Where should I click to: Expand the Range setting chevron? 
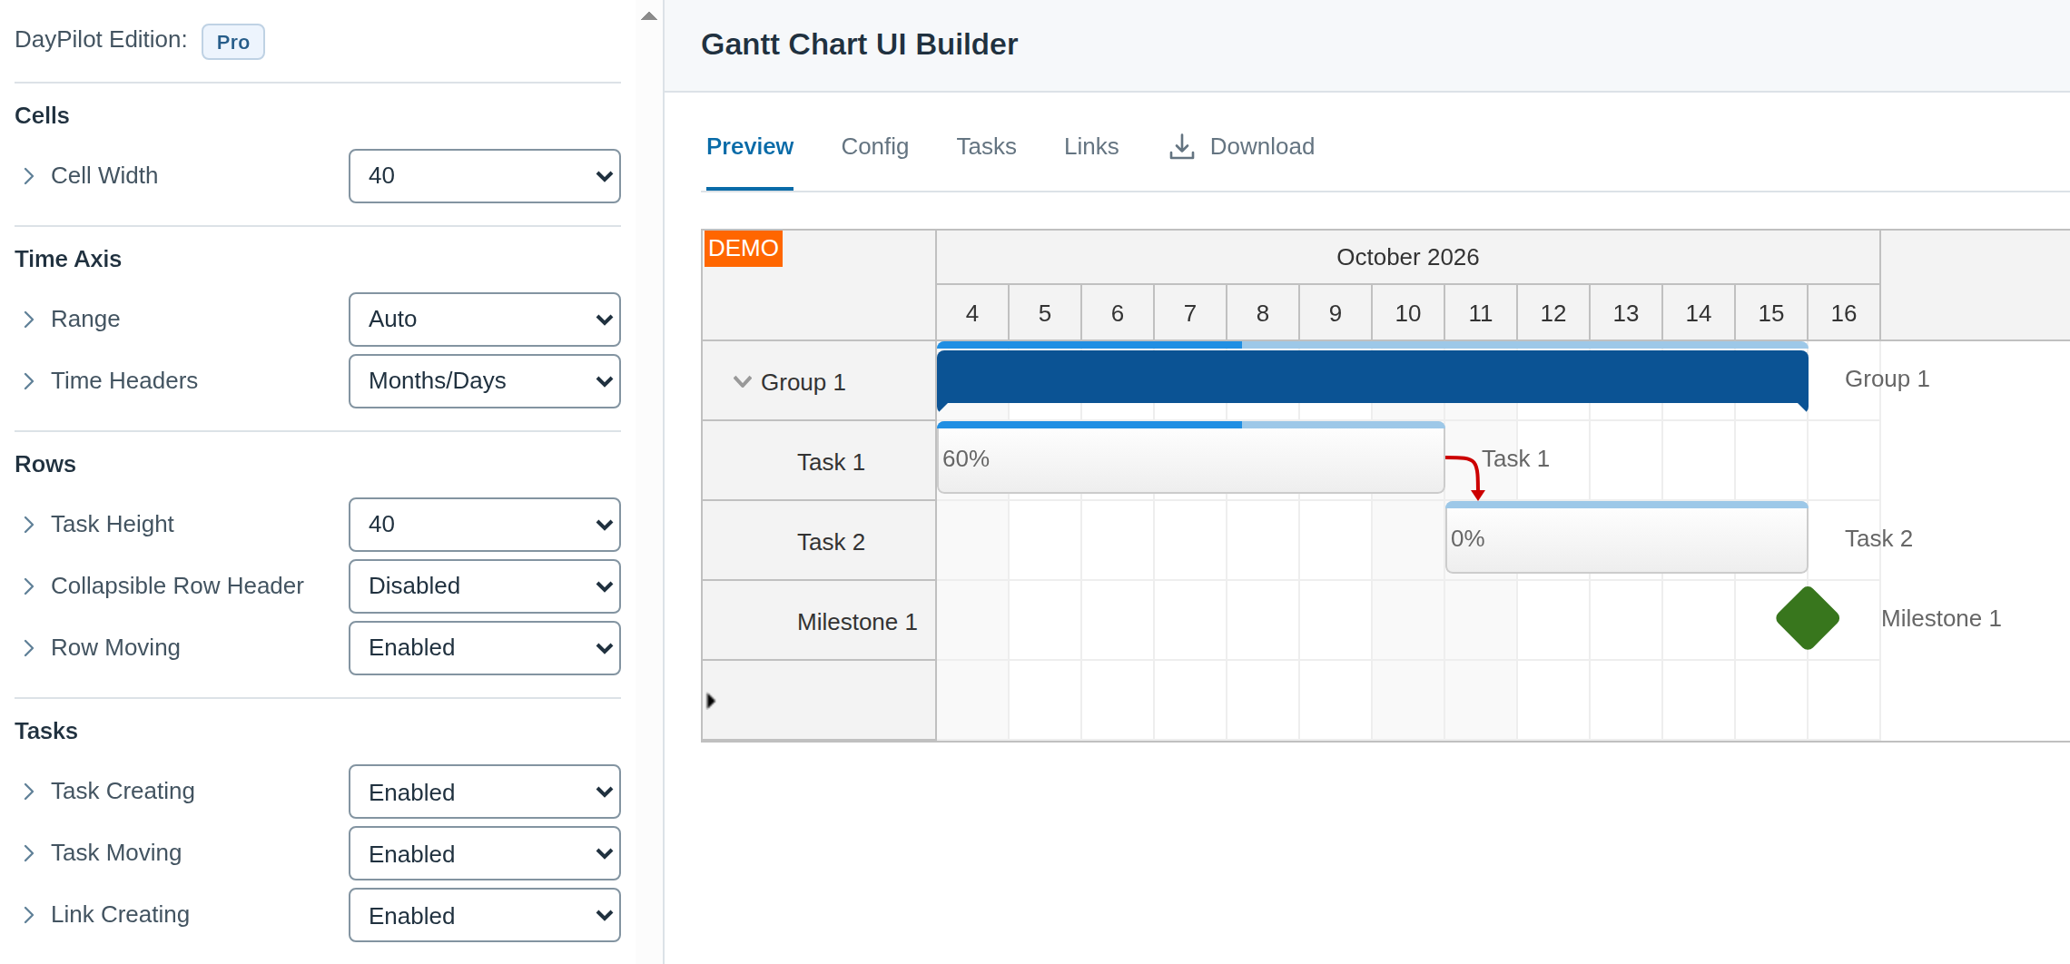[x=29, y=320]
